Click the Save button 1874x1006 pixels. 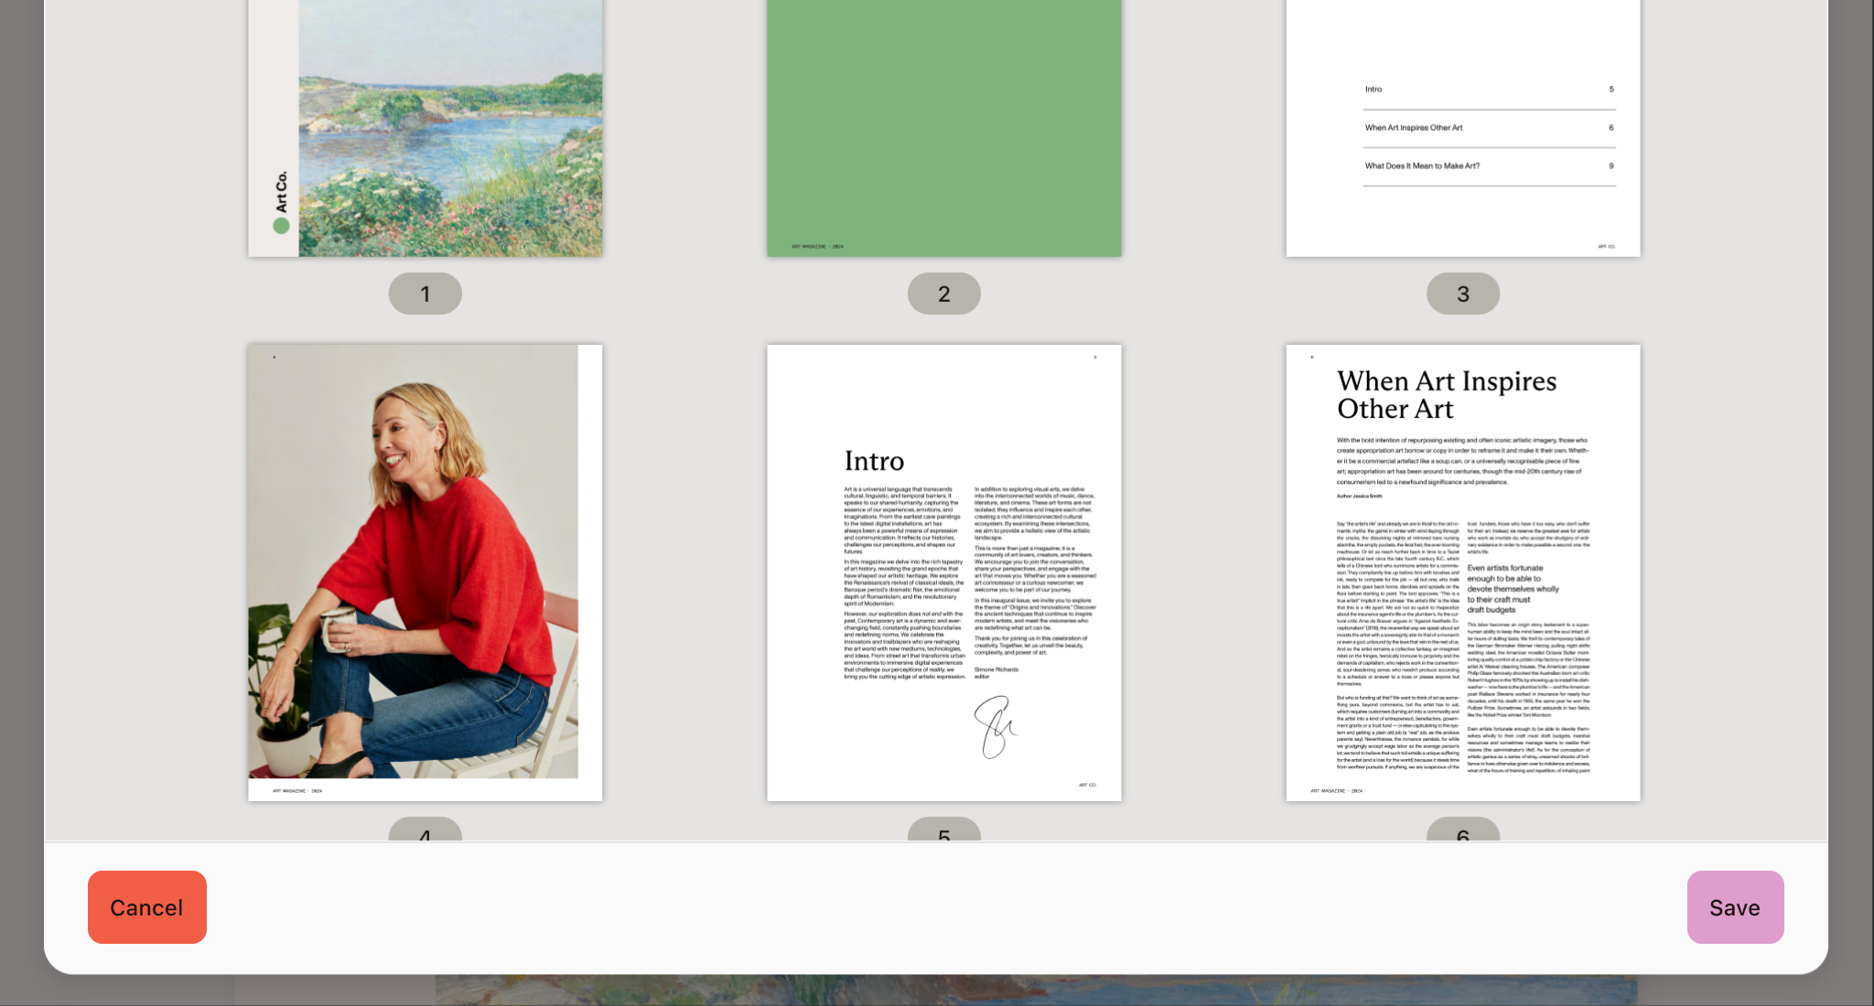[1734, 906]
